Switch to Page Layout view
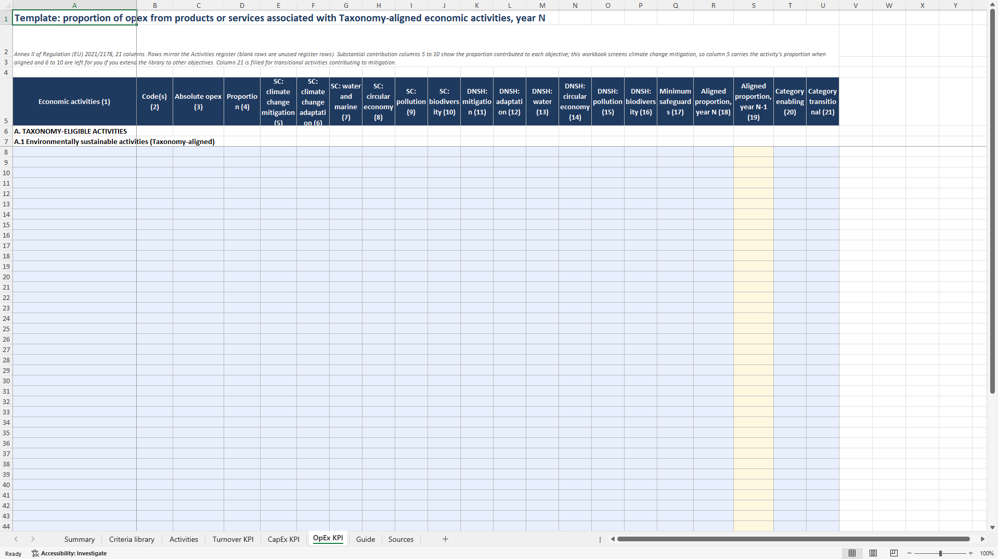998x559 pixels. click(x=873, y=553)
